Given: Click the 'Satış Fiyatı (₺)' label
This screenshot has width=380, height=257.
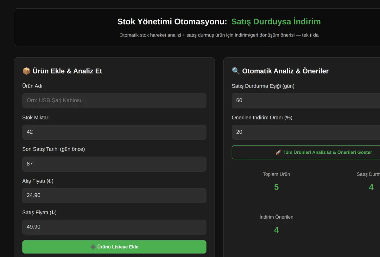Looking at the screenshot, I should [39, 212].
